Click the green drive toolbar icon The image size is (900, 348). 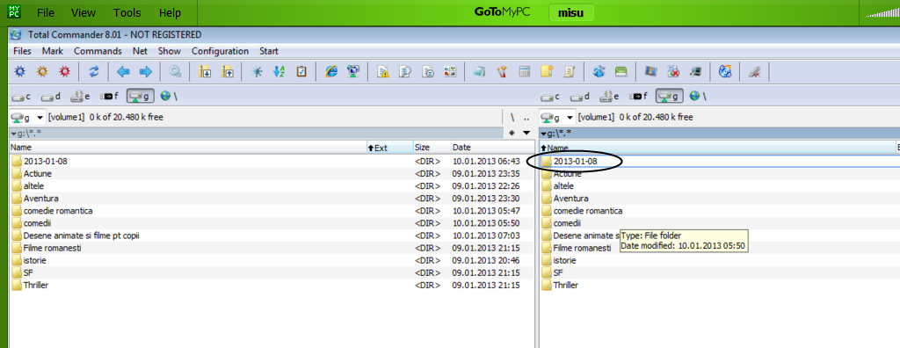tap(621, 72)
